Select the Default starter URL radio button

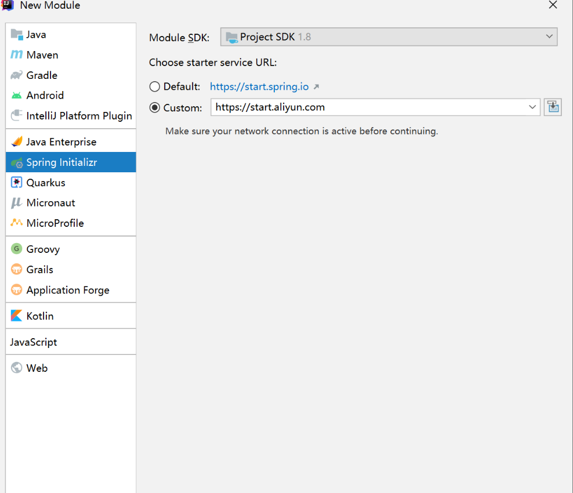[x=155, y=86]
